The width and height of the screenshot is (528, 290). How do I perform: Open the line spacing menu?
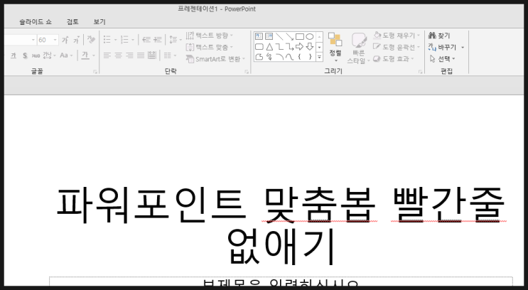[x=176, y=40]
